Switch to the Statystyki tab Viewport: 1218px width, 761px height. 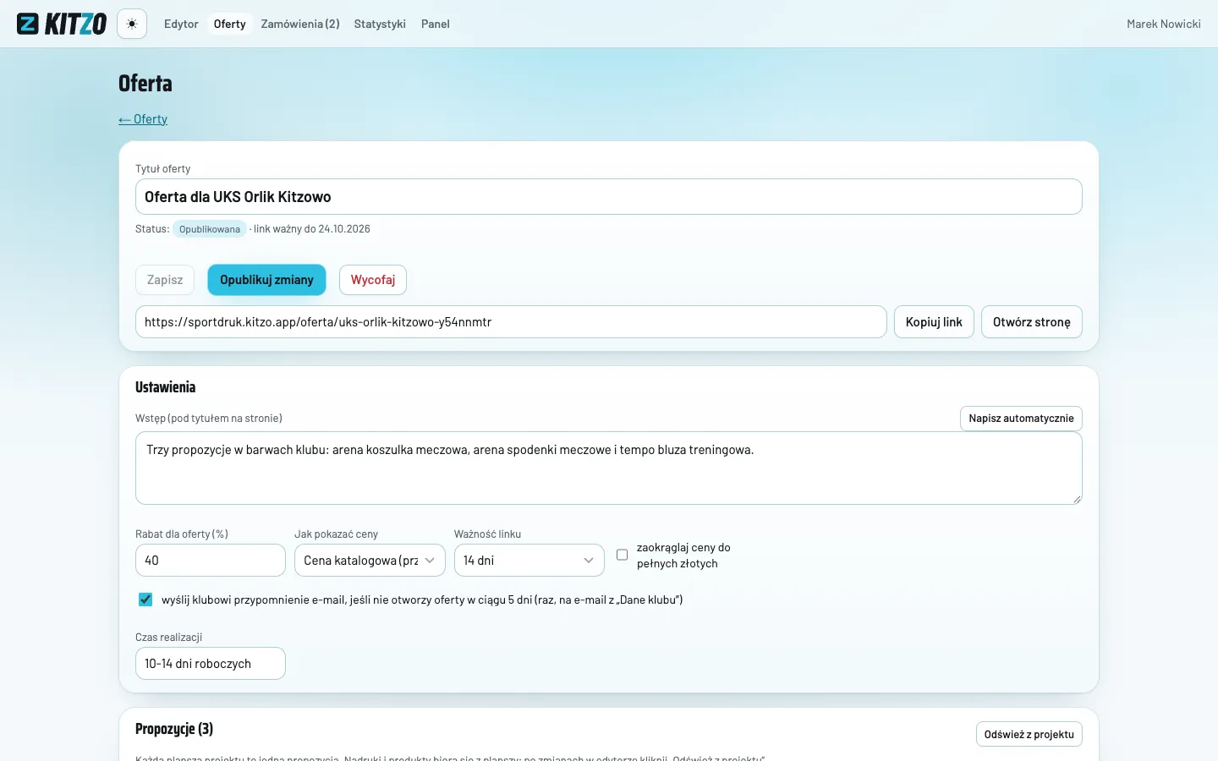(380, 24)
